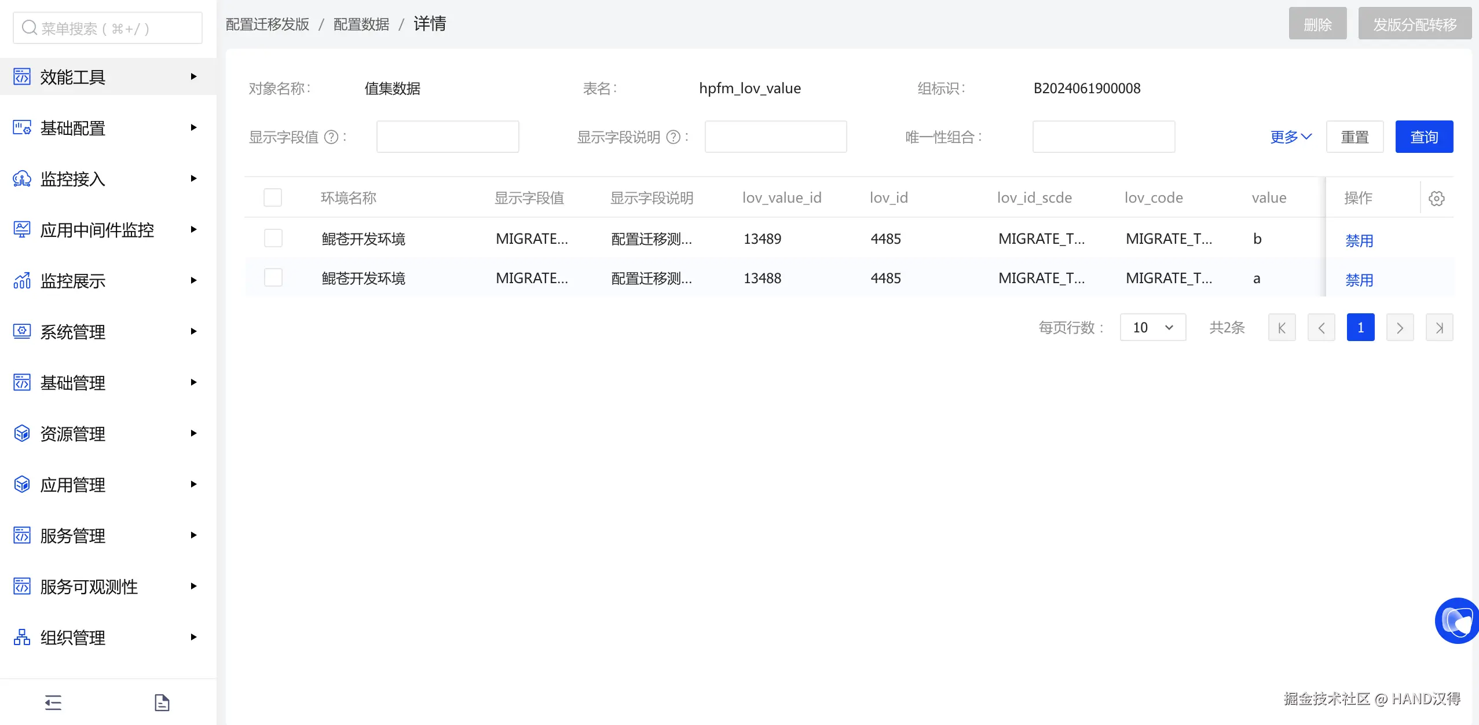Go to the first page with the arrow icon
Screen dimensions: 1479x725
tap(1282, 328)
